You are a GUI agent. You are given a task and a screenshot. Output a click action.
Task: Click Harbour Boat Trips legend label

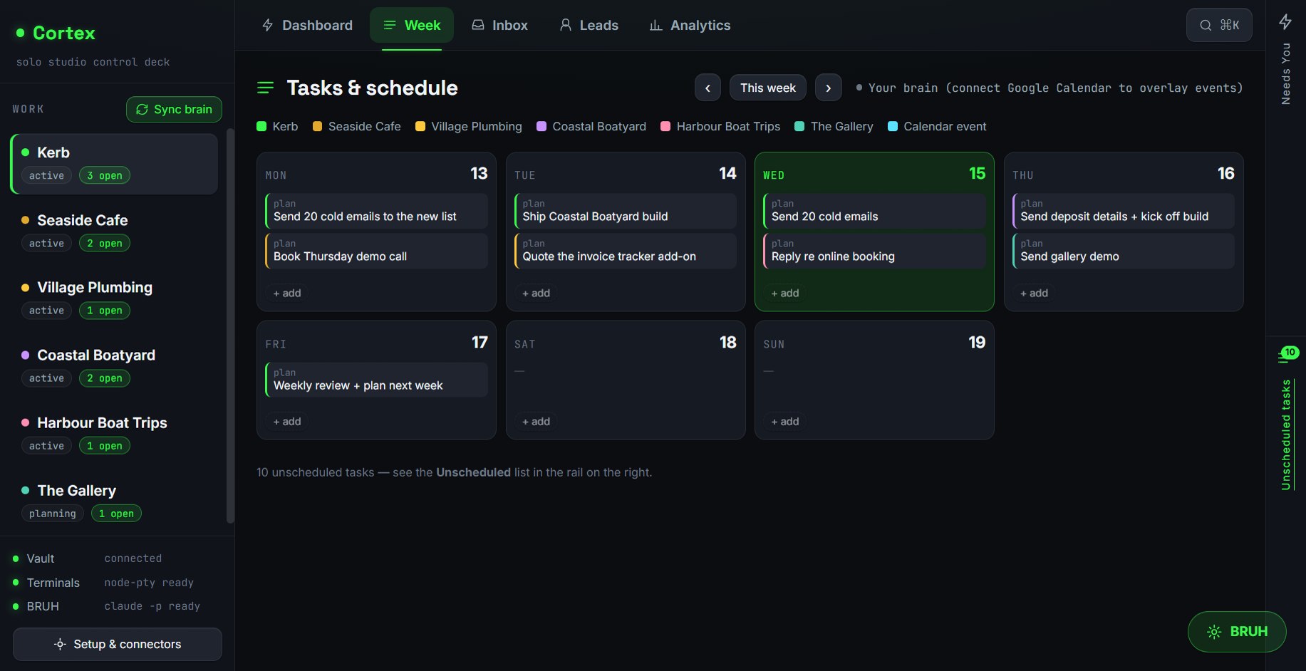(x=728, y=126)
